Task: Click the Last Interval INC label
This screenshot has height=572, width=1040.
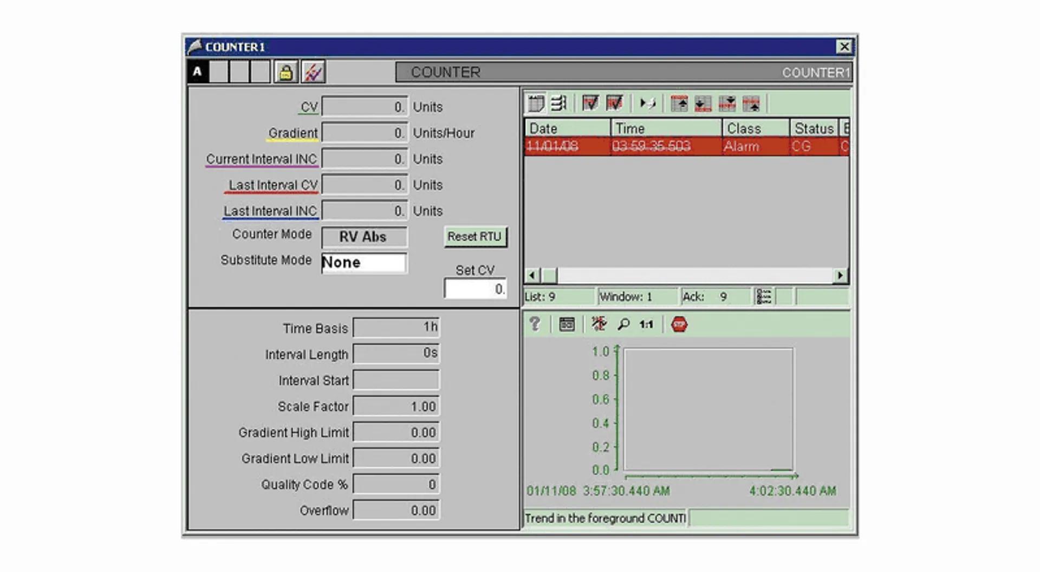Action: pyautogui.click(x=270, y=211)
